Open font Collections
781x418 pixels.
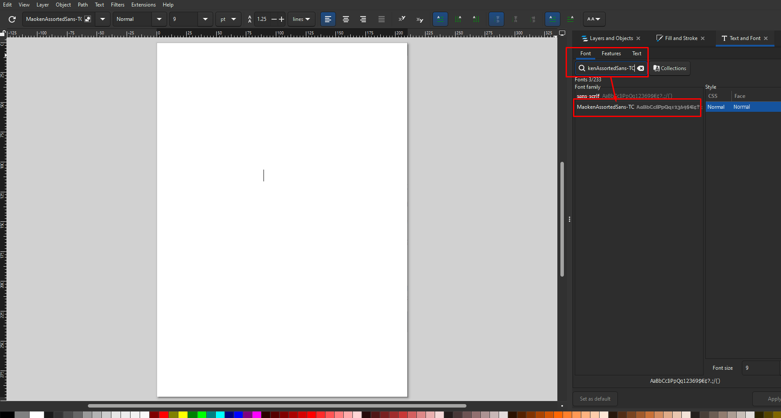pyautogui.click(x=670, y=68)
